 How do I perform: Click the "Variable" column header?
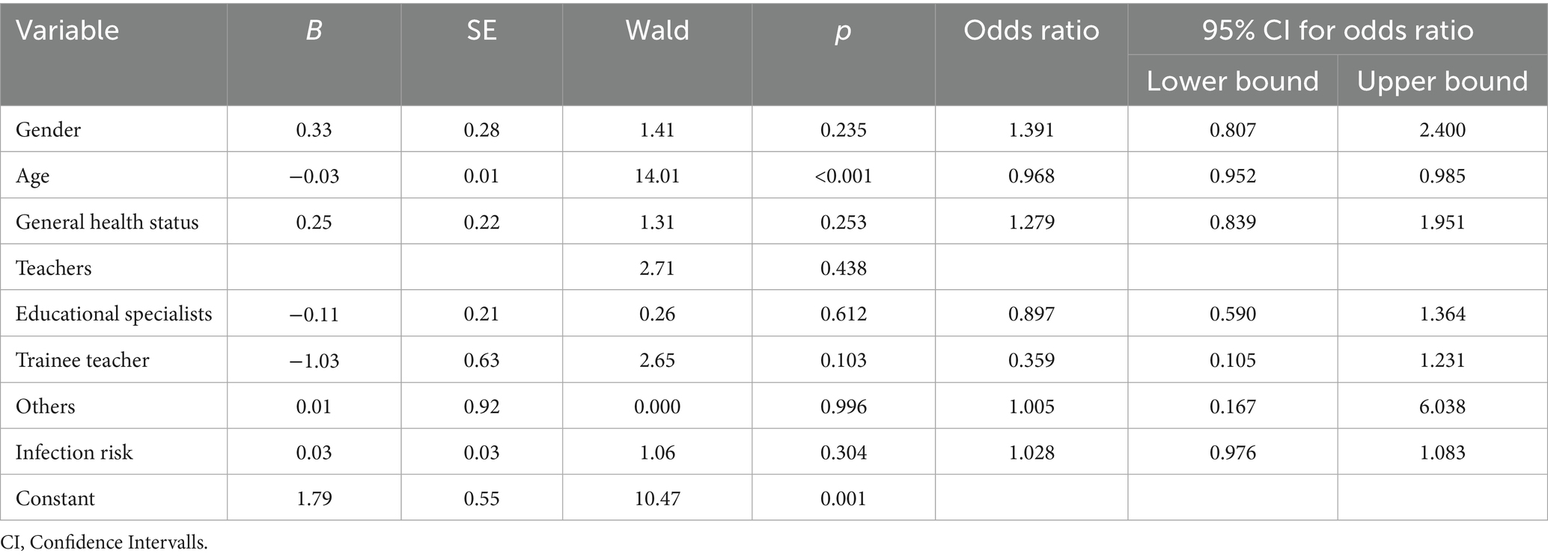point(67,31)
